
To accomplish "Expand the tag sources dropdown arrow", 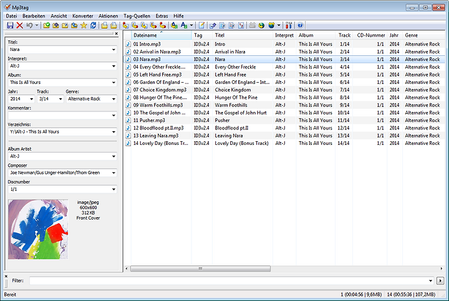I will point(279,25).
